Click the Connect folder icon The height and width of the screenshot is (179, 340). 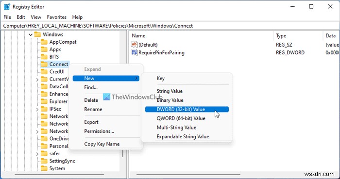(x=44, y=65)
